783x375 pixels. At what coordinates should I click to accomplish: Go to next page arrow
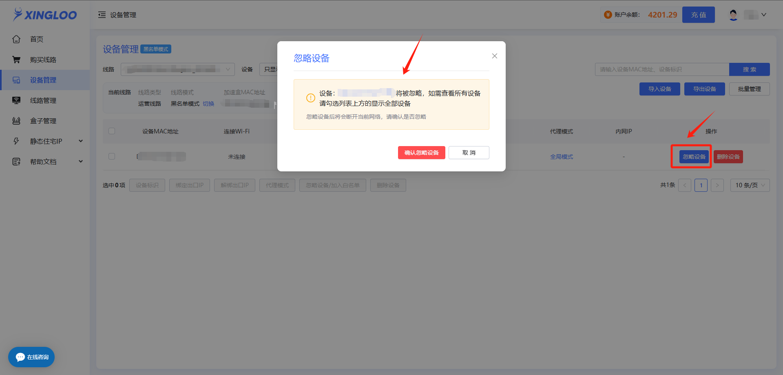coord(717,185)
